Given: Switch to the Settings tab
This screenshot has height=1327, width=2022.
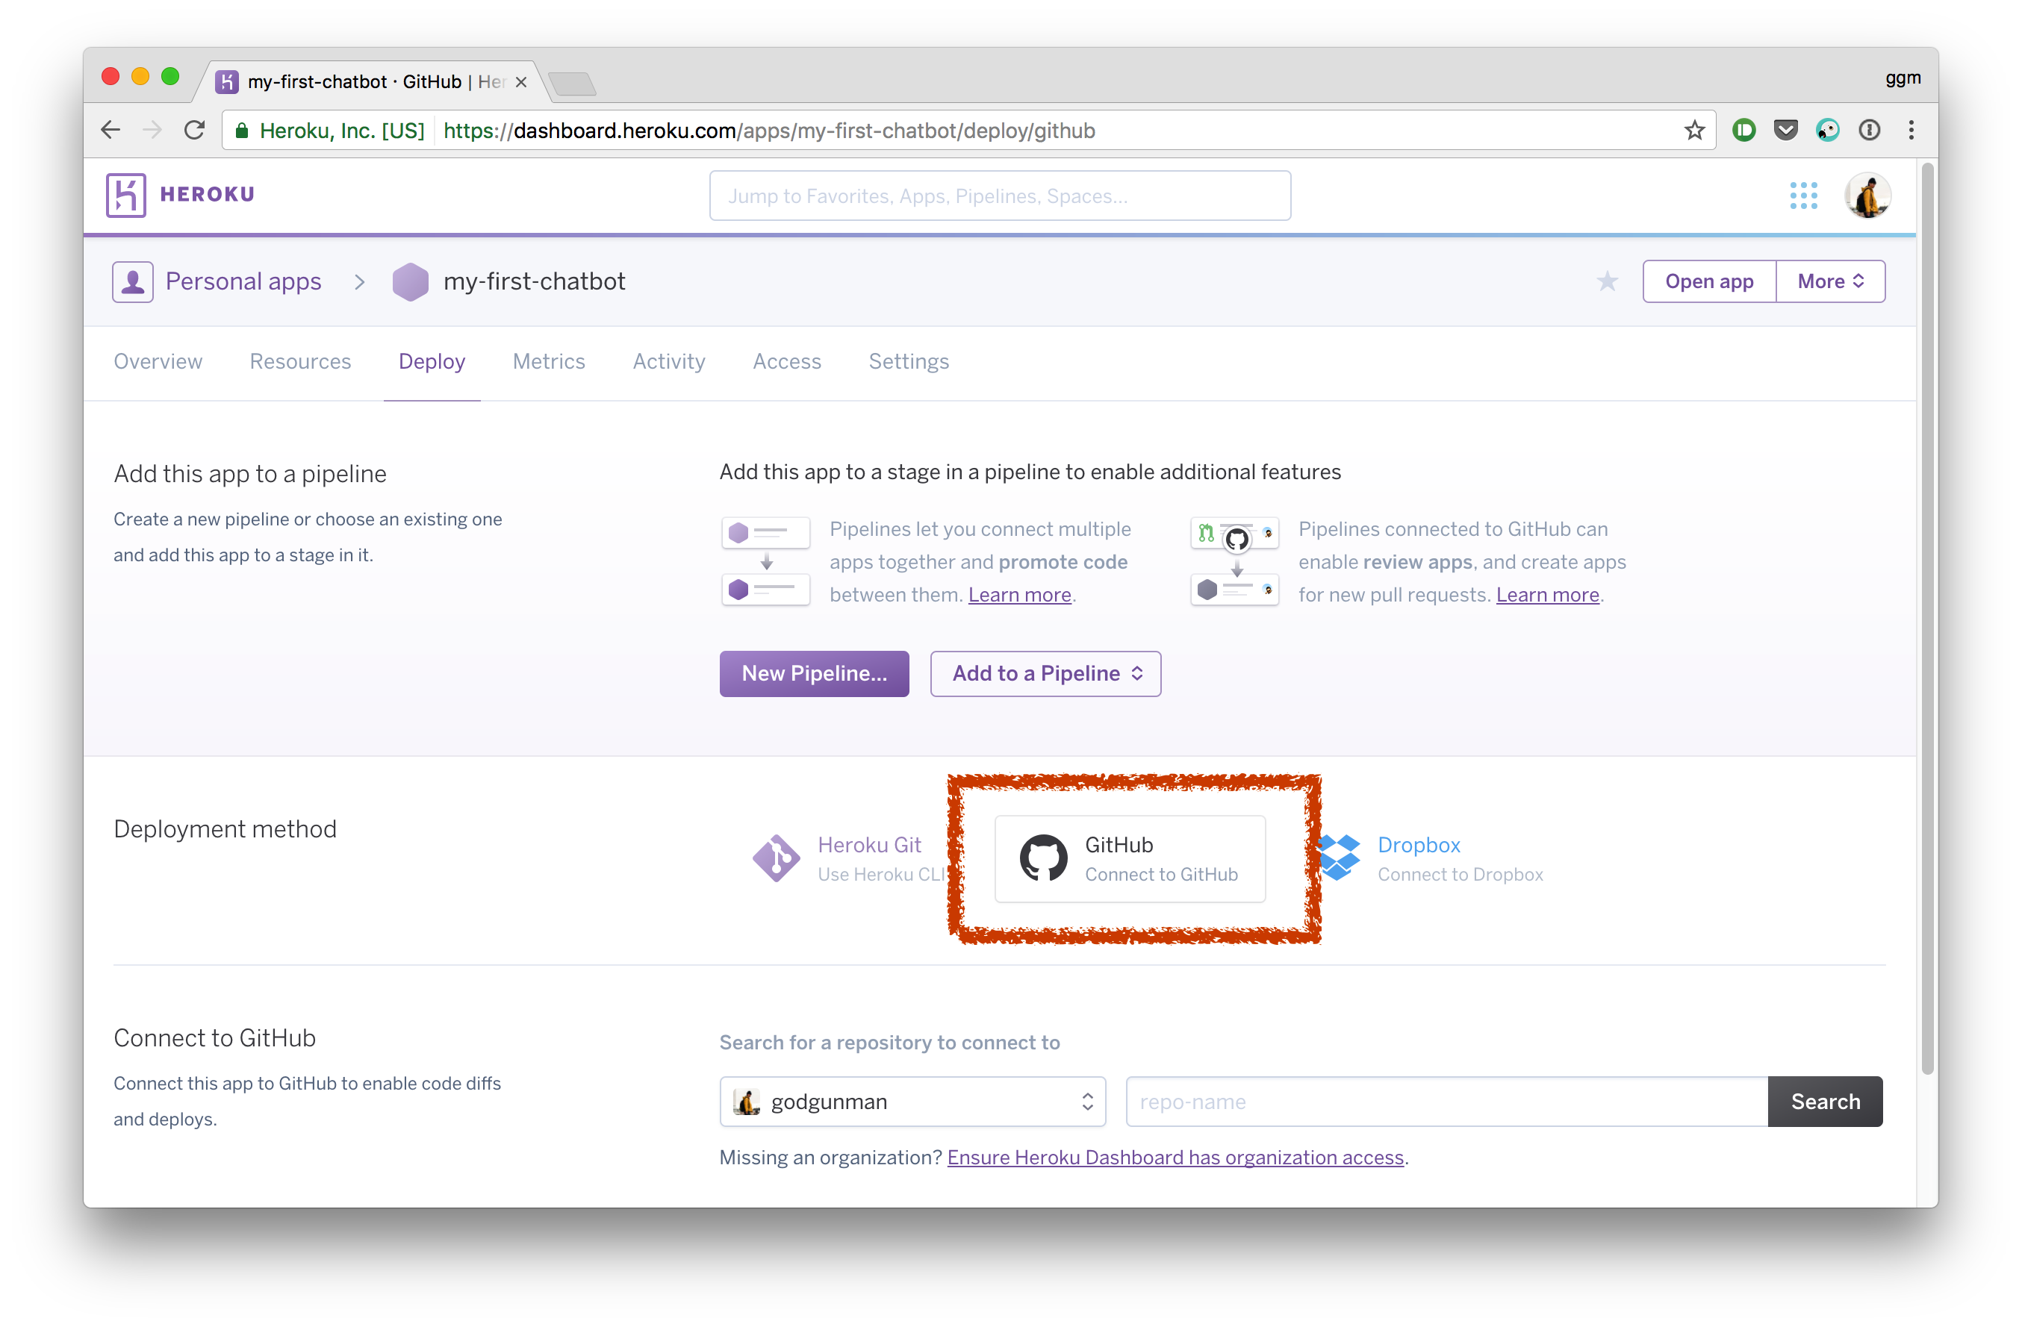Looking at the screenshot, I should 908,360.
